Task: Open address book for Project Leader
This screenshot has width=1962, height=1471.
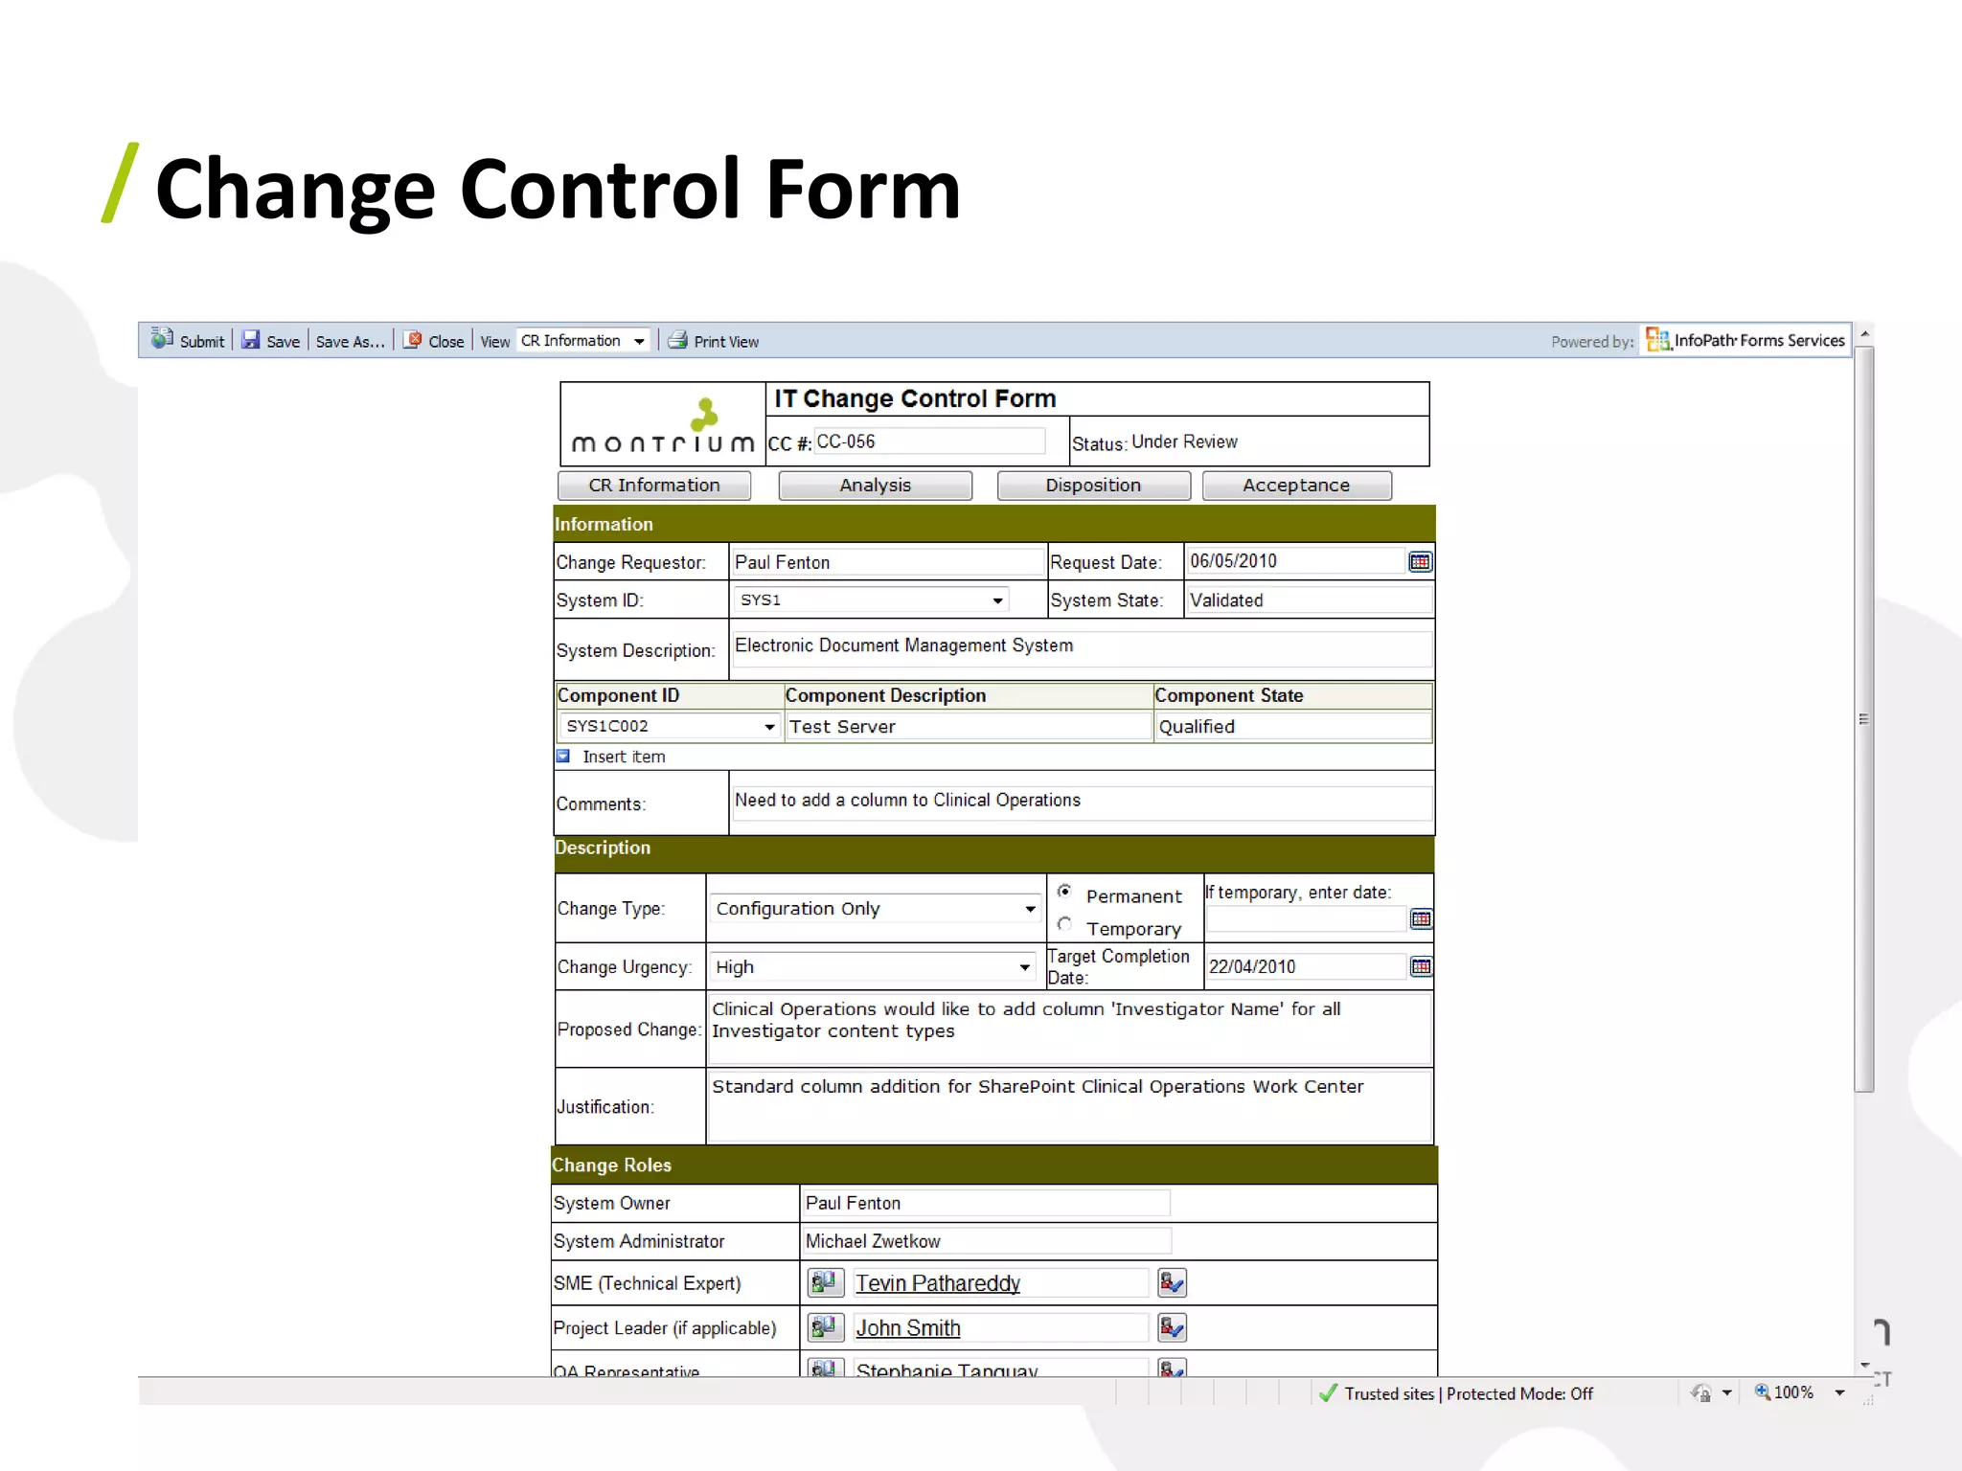Action: point(825,1327)
